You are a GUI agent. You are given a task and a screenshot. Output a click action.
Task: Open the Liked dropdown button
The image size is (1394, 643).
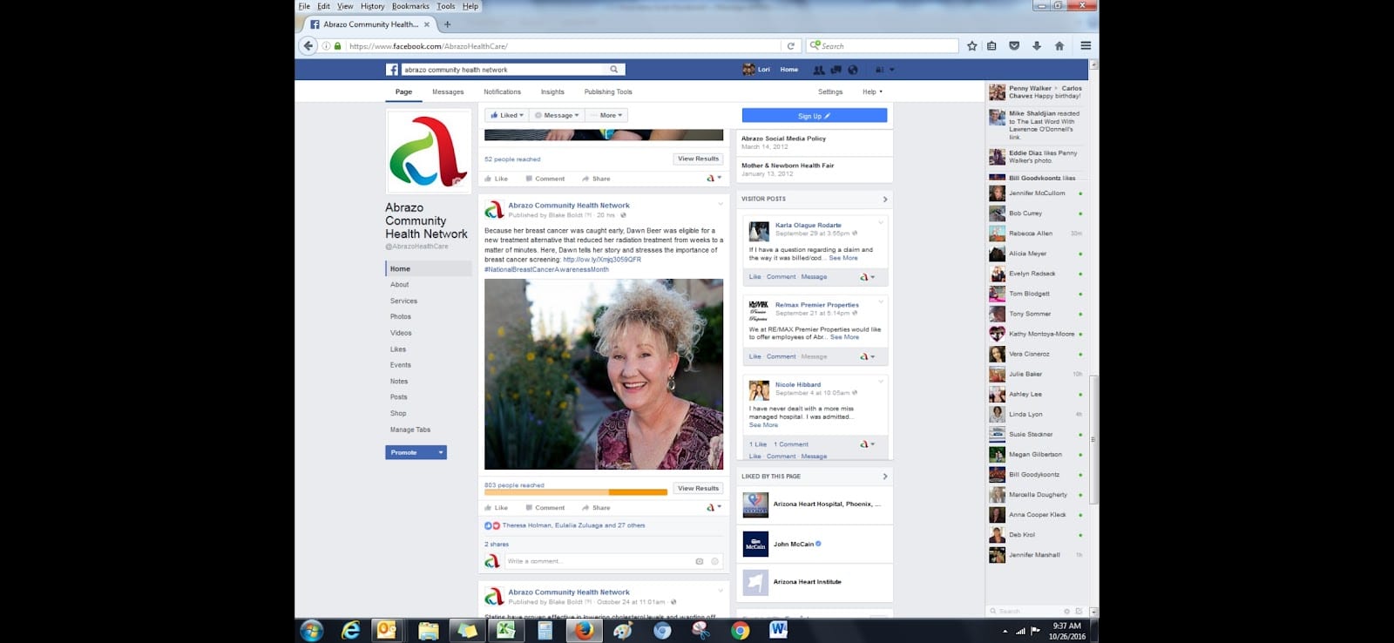click(x=507, y=115)
